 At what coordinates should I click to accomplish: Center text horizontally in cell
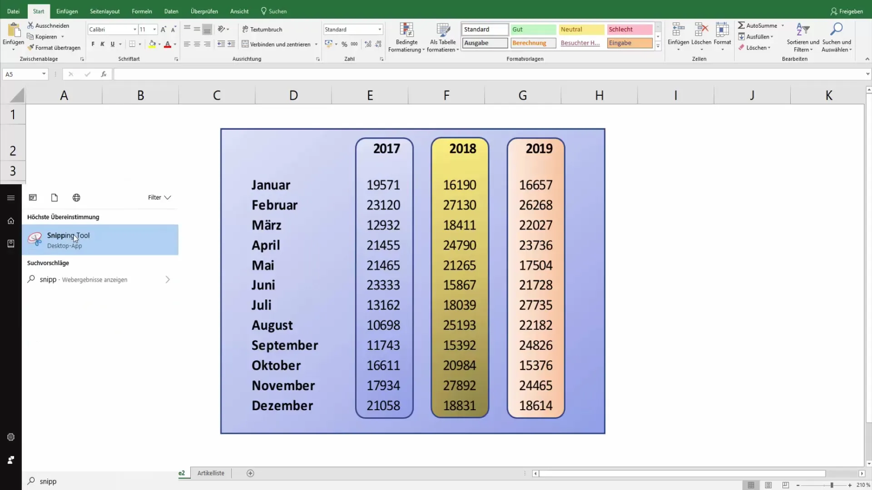[x=197, y=44]
